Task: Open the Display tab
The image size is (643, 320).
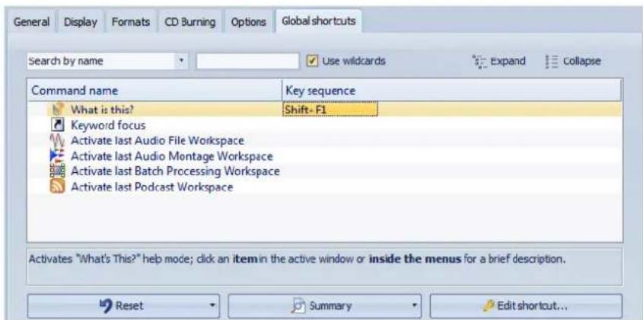Action: coord(81,22)
